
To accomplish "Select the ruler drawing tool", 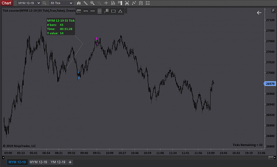I will (79, 11).
